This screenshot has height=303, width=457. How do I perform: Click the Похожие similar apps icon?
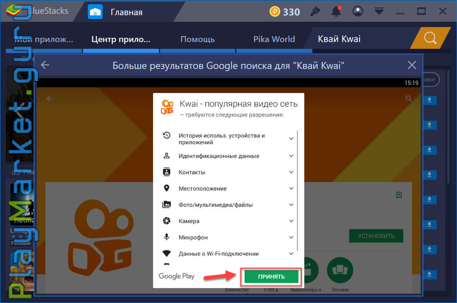(x=340, y=270)
